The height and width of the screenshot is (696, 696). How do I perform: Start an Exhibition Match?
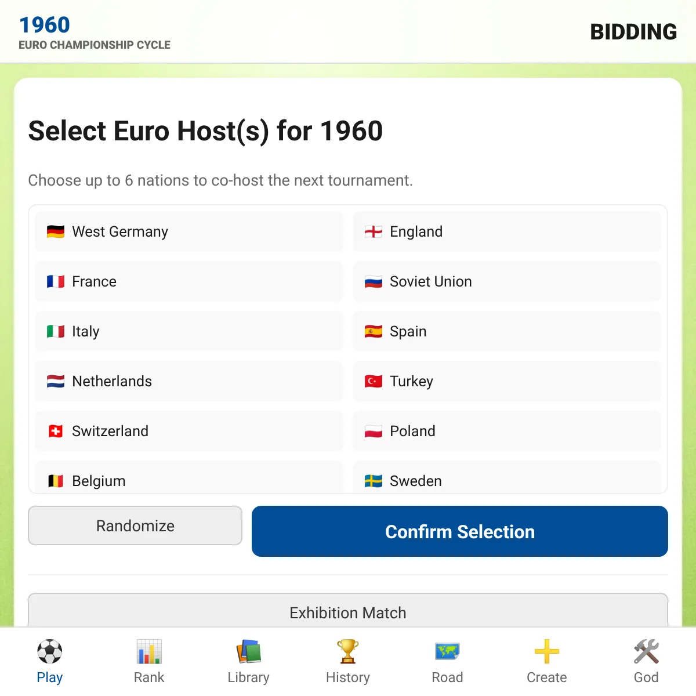click(x=348, y=610)
